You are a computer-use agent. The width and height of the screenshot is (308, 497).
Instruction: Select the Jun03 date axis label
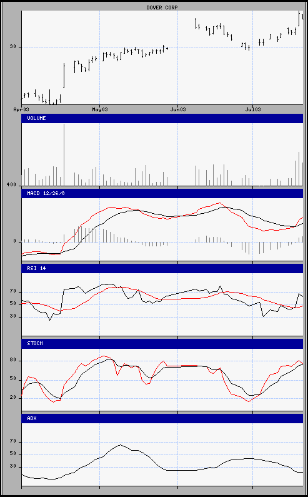tap(178, 109)
